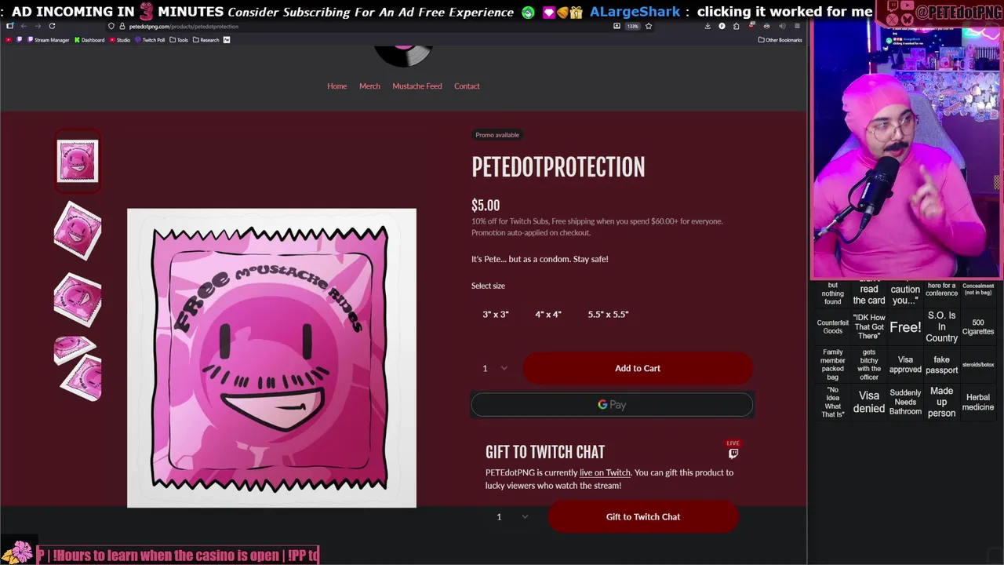Click the Twitch LIVE icon
Viewport: 1004px width, 565px height.
[x=733, y=449]
